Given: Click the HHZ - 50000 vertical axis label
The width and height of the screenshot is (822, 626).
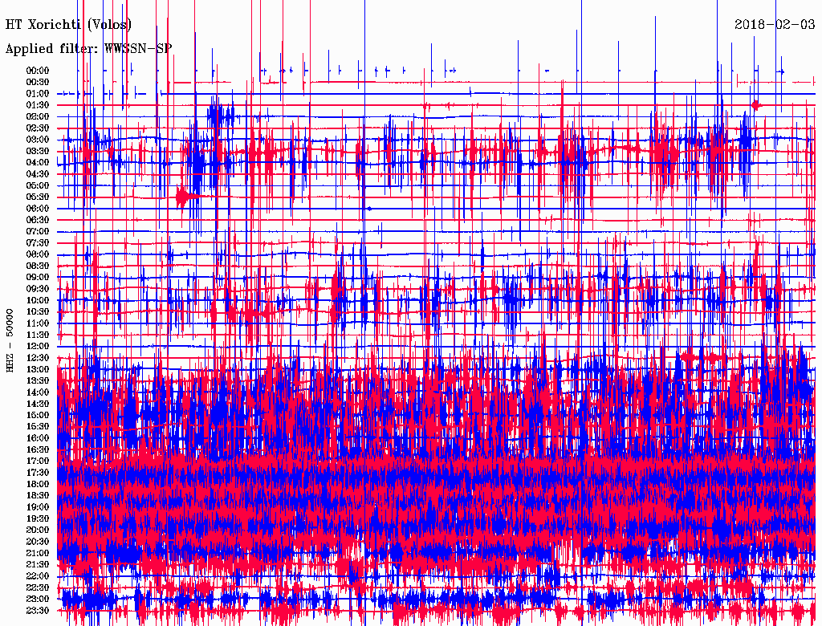Looking at the screenshot, I should click(10, 339).
